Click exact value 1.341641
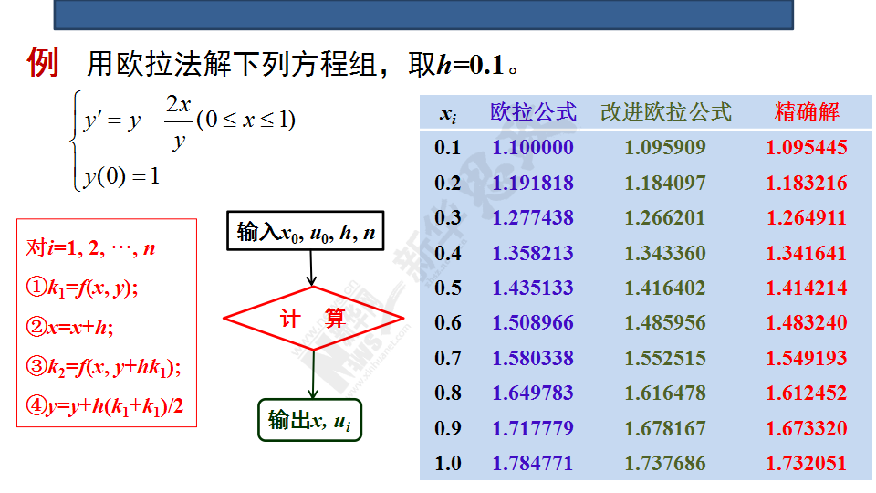 (806, 253)
